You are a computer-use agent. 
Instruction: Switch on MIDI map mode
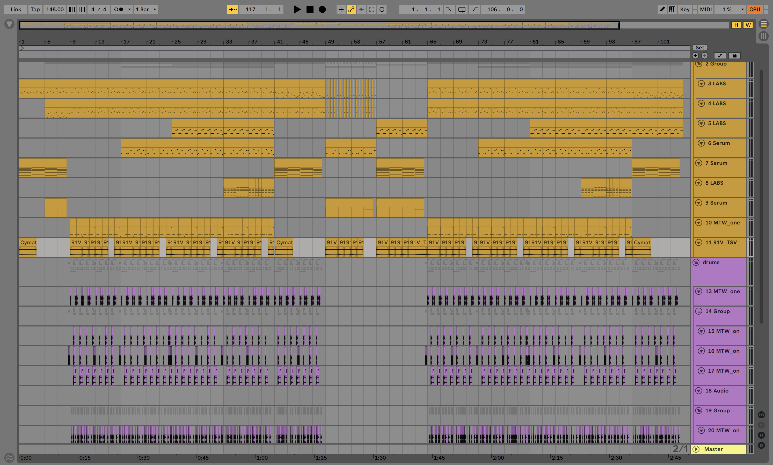click(706, 9)
